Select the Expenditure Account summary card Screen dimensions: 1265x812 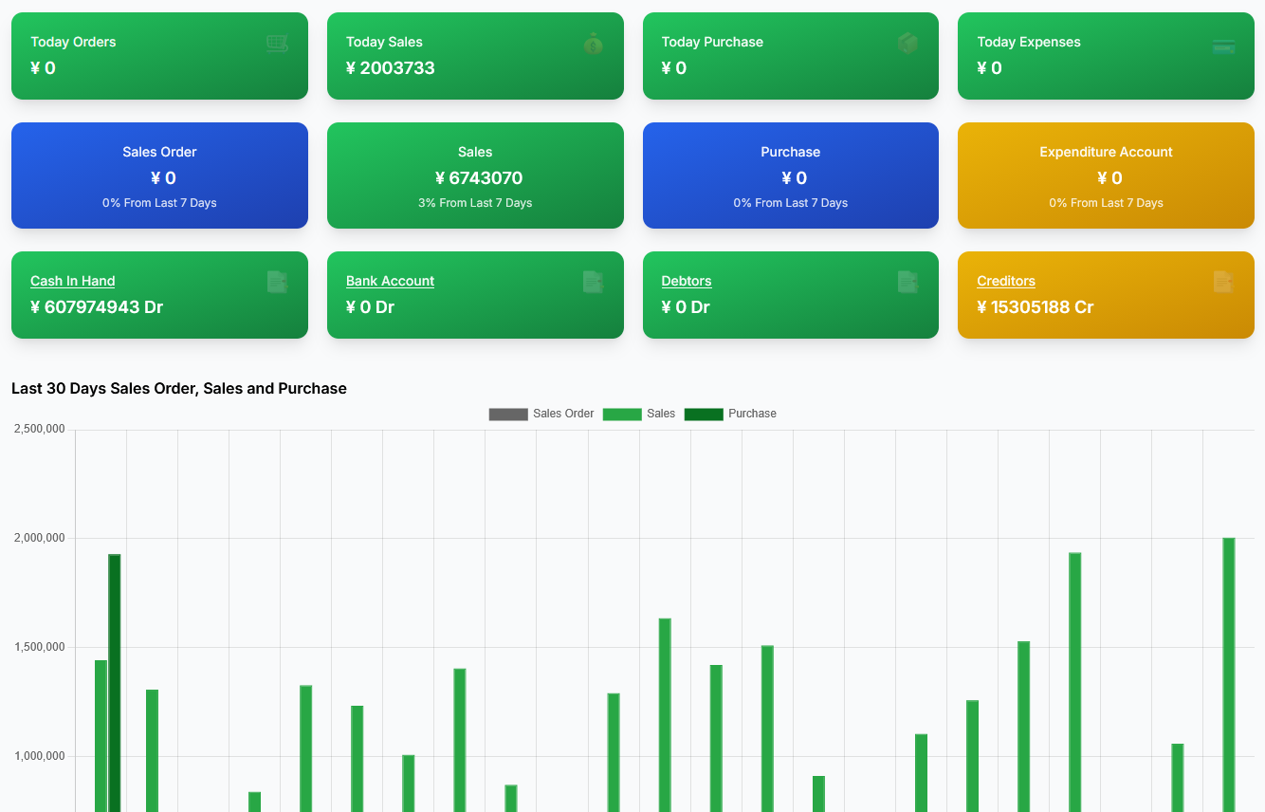tap(1106, 175)
